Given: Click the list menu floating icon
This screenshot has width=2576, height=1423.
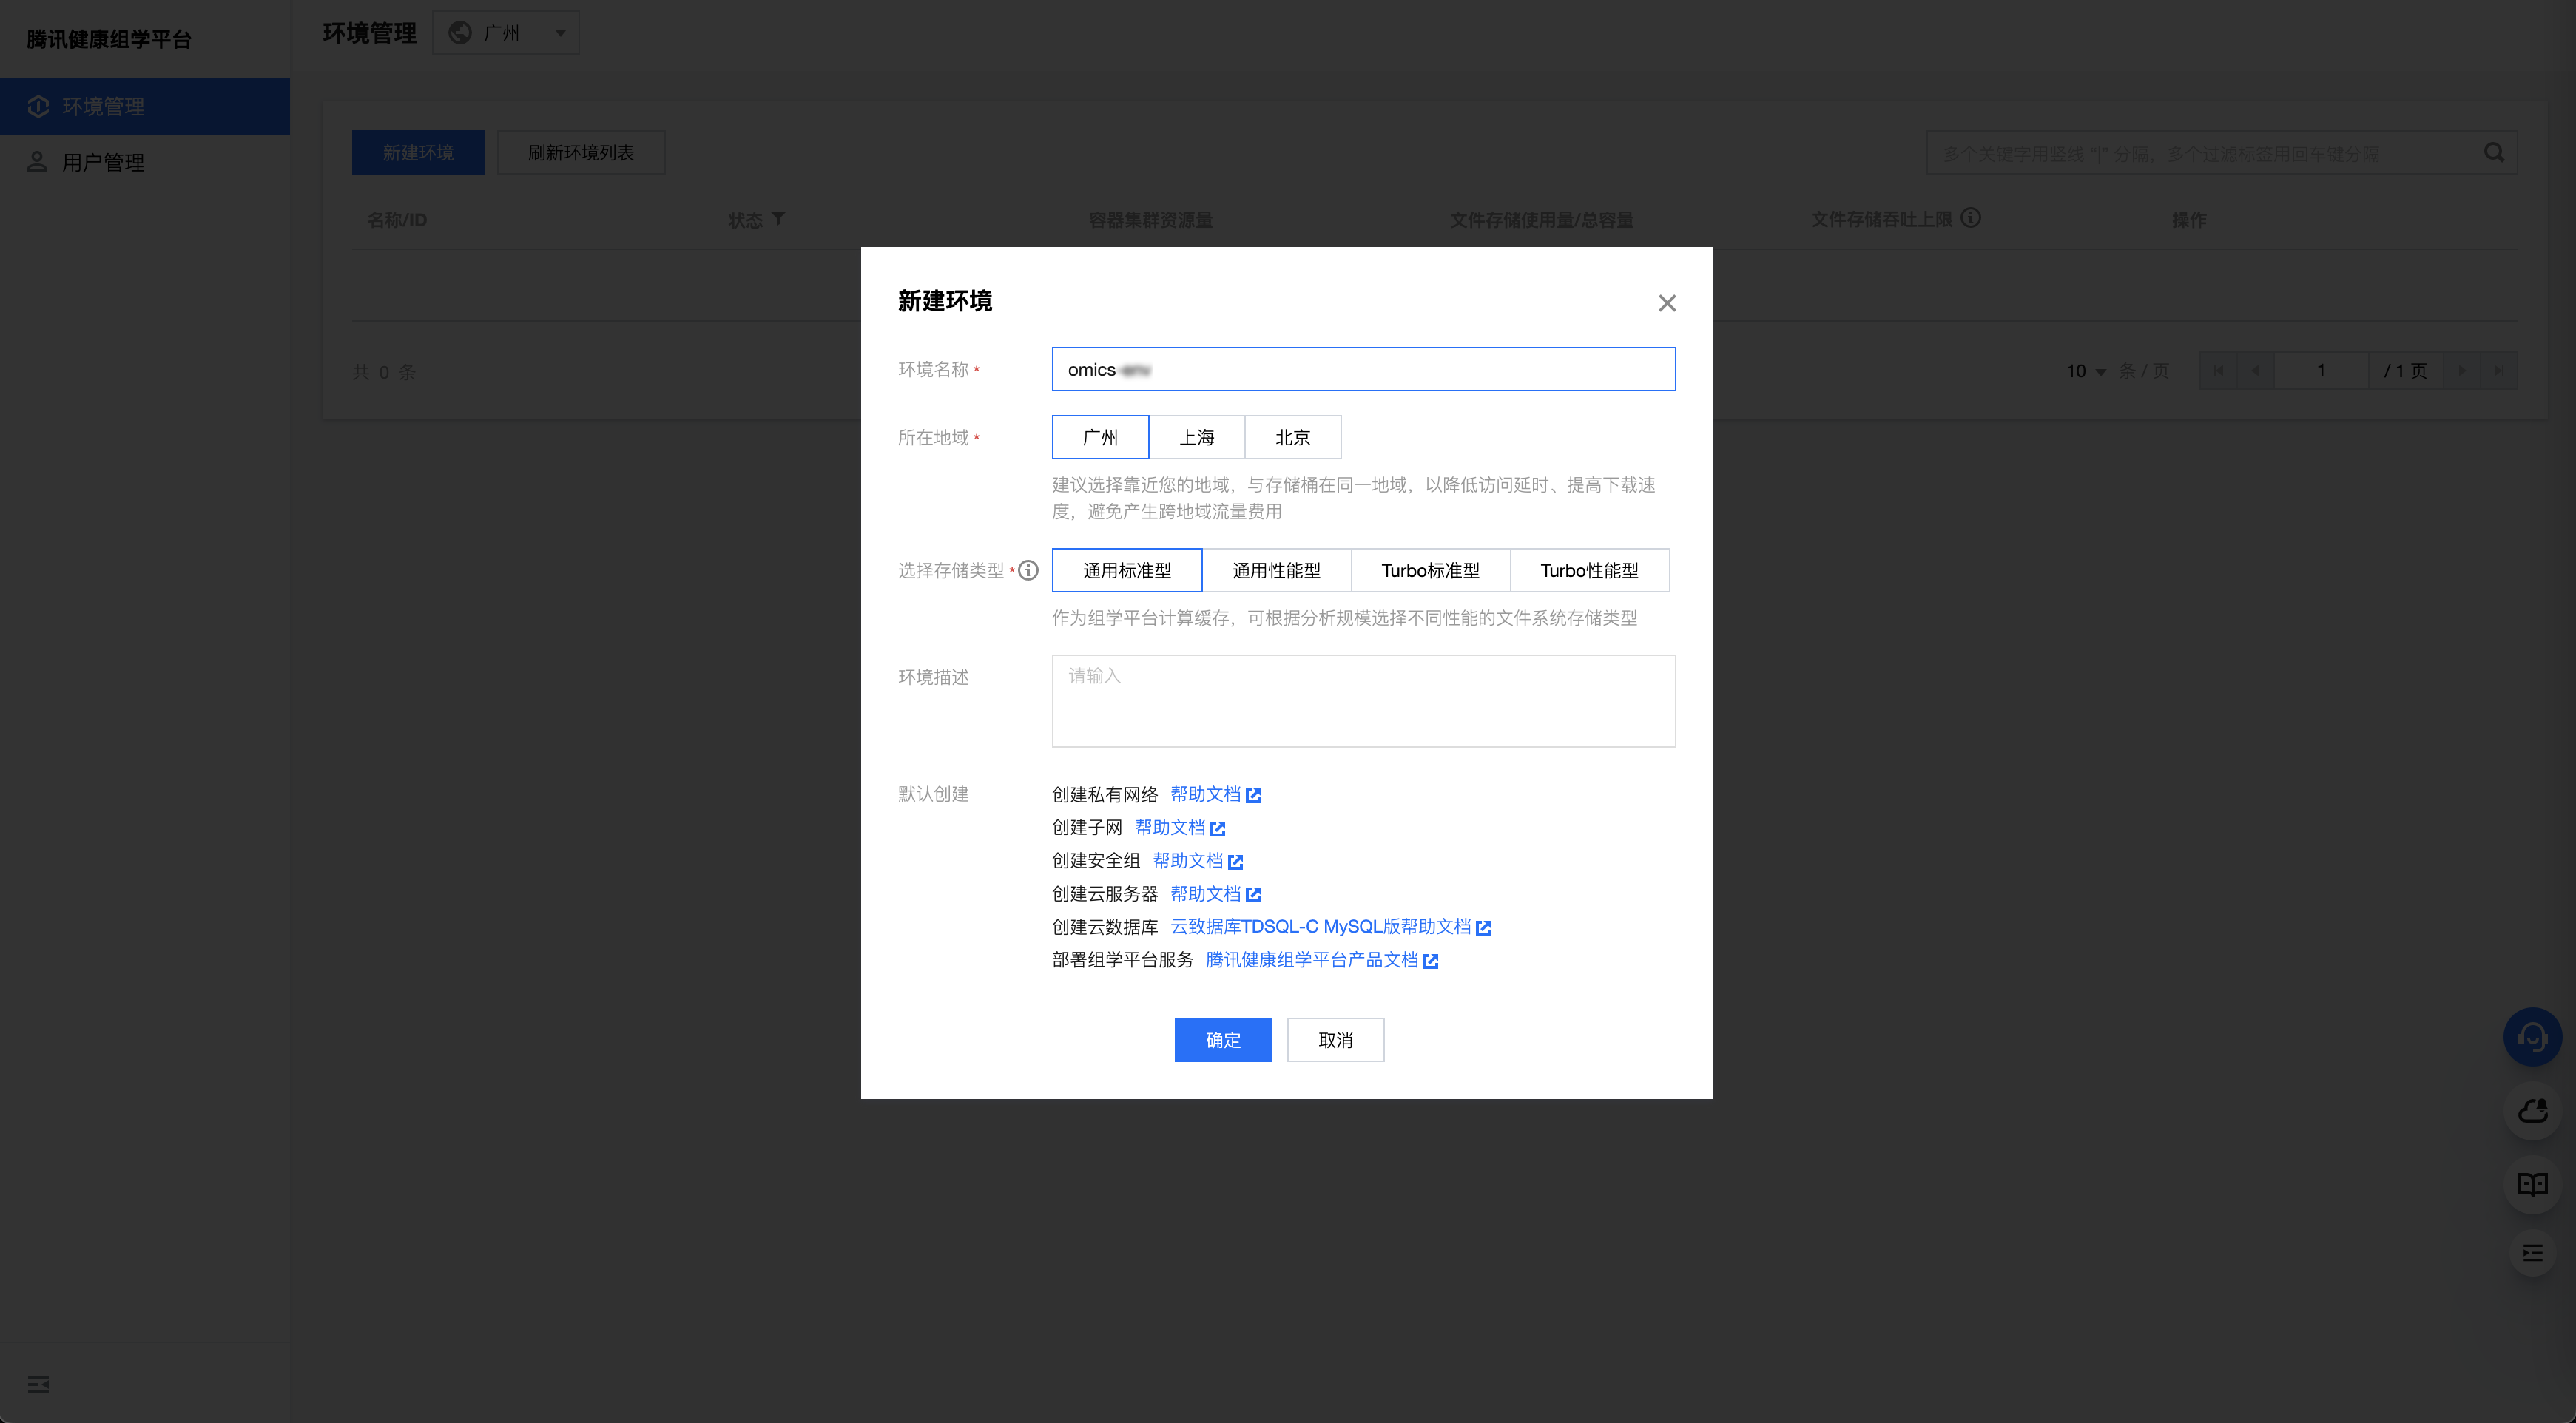Looking at the screenshot, I should click(2532, 1253).
